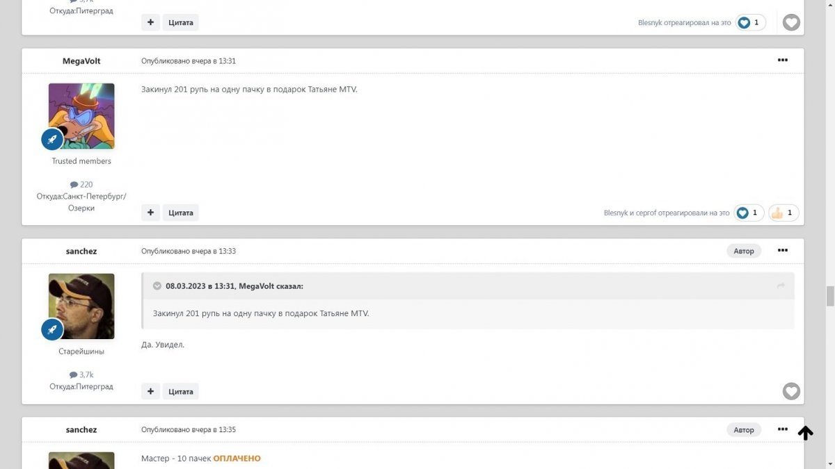The height and width of the screenshot is (469, 835).
Task: Click multi-quote plus on MegaVolt's post
Action: click(150, 213)
